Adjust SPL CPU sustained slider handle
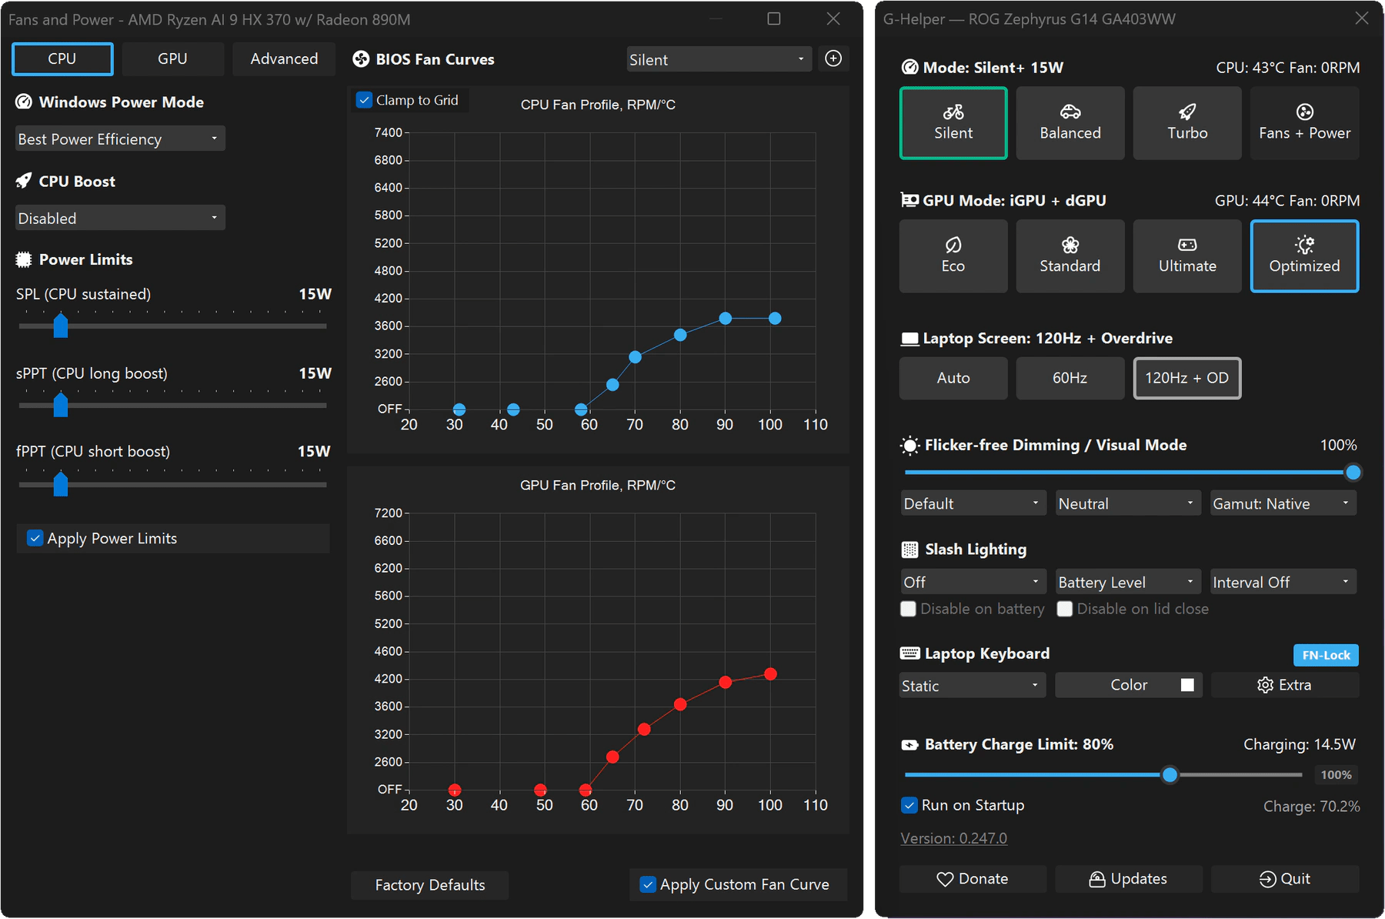Screen dimensions: 1385x919 pos(61,325)
